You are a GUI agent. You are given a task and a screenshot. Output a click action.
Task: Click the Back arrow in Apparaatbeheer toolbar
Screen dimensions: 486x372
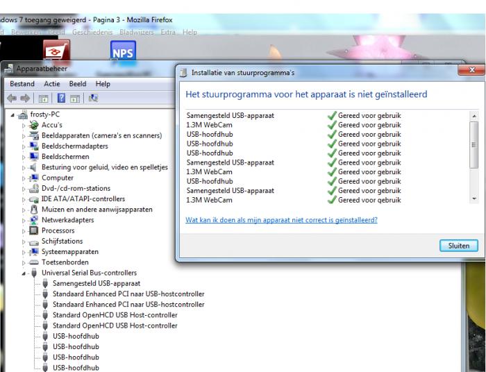click(12, 99)
